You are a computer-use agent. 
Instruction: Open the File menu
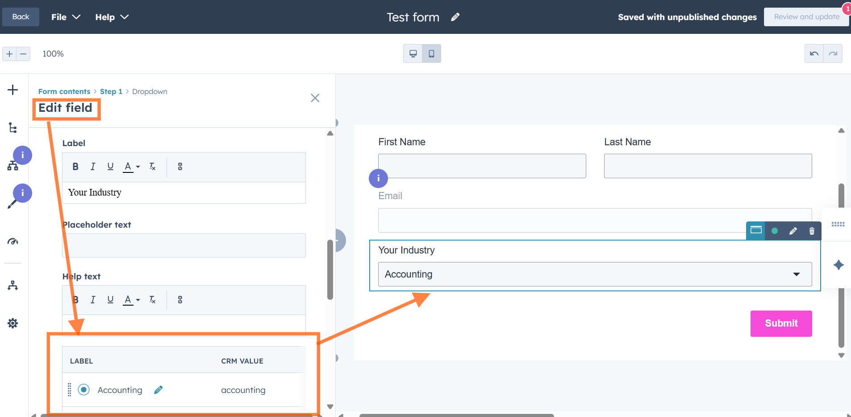[x=66, y=17]
